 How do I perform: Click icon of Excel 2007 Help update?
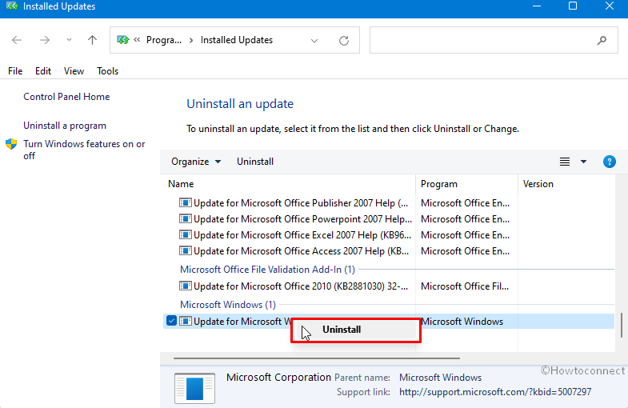[185, 235]
